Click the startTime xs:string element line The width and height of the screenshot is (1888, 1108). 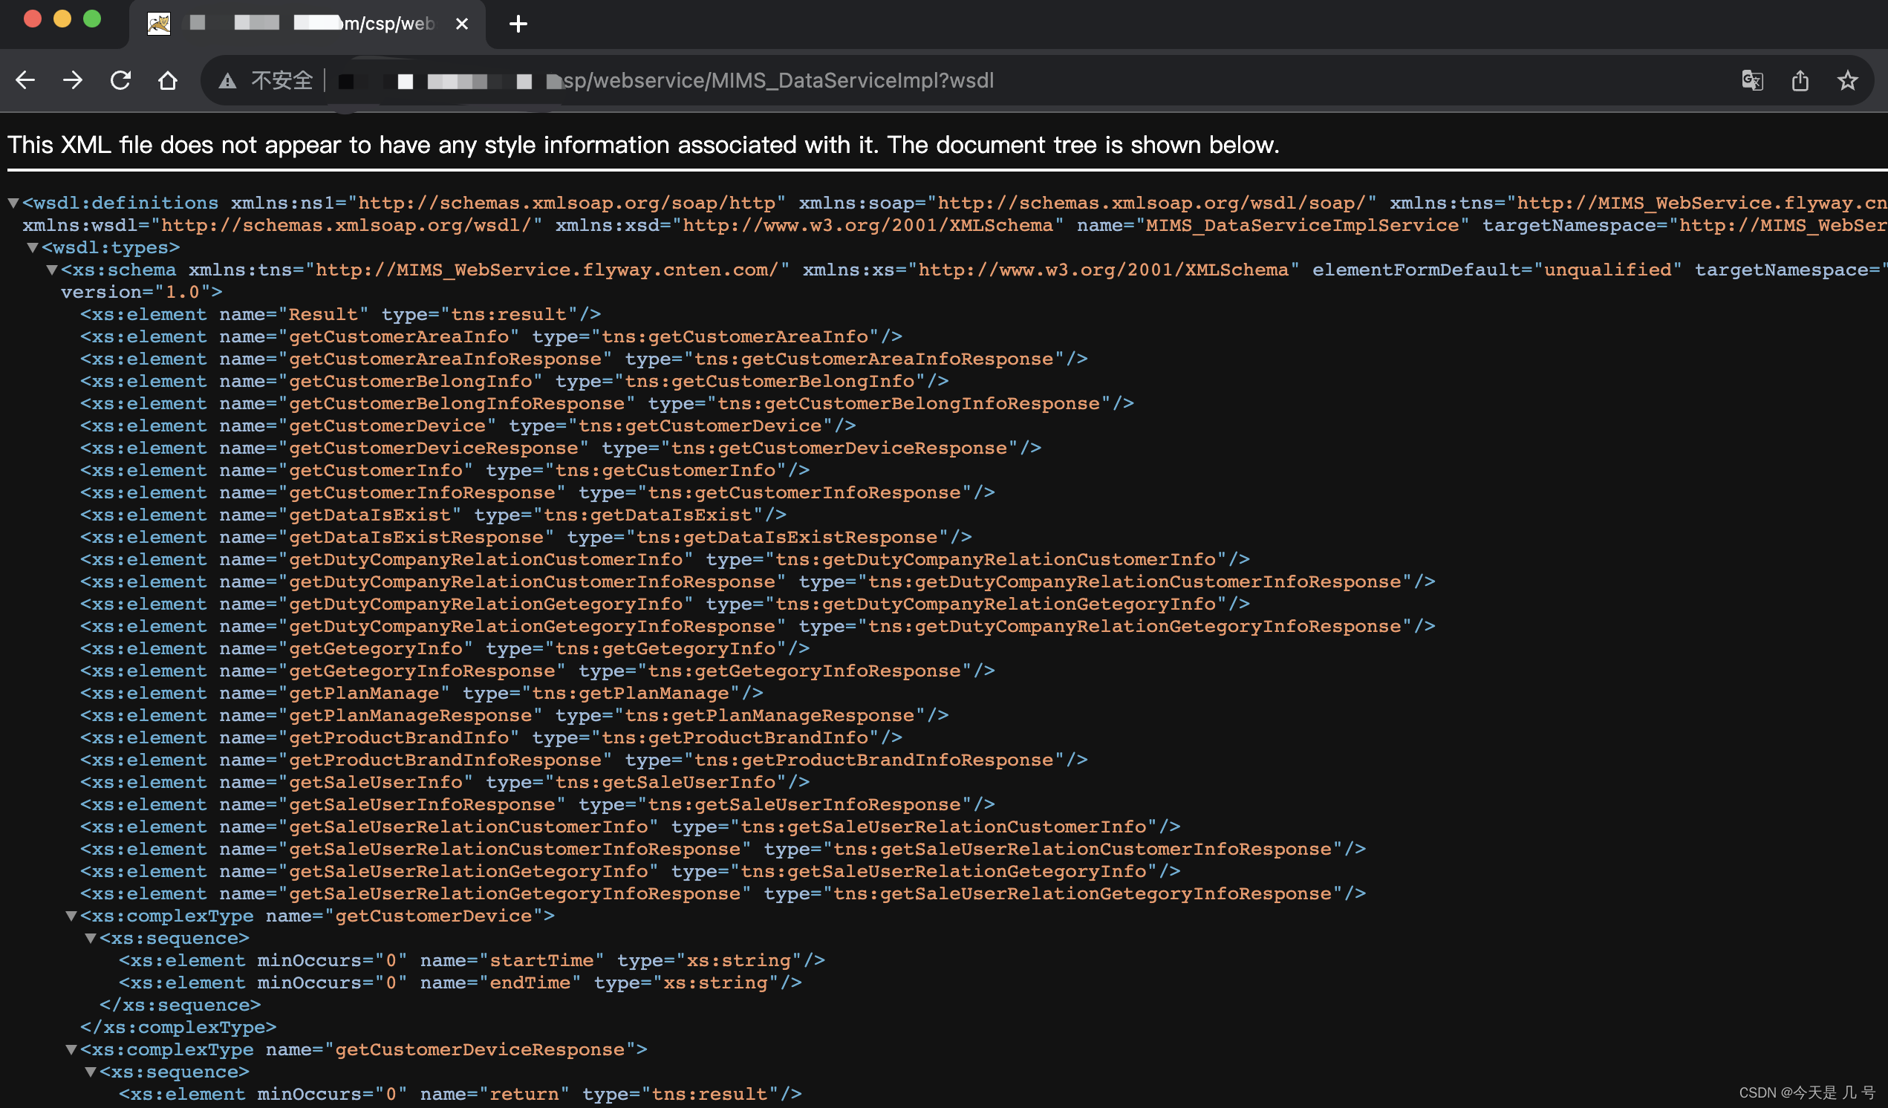[472, 960]
